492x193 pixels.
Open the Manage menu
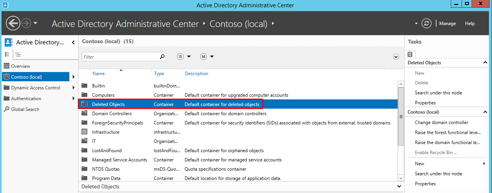(x=447, y=23)
